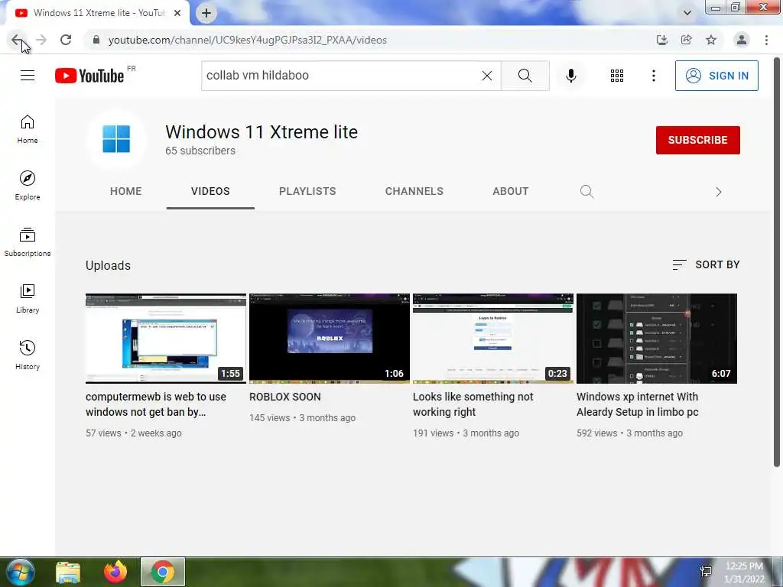Select the VIDEOS channel tab
Viewport: 783px width, 587px height.
pyautogui.click(x=210, y=191)
